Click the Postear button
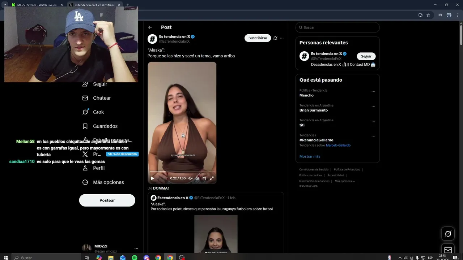 (107, 200)
